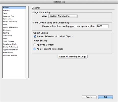Go to Appearance of Black preferences

10,50
